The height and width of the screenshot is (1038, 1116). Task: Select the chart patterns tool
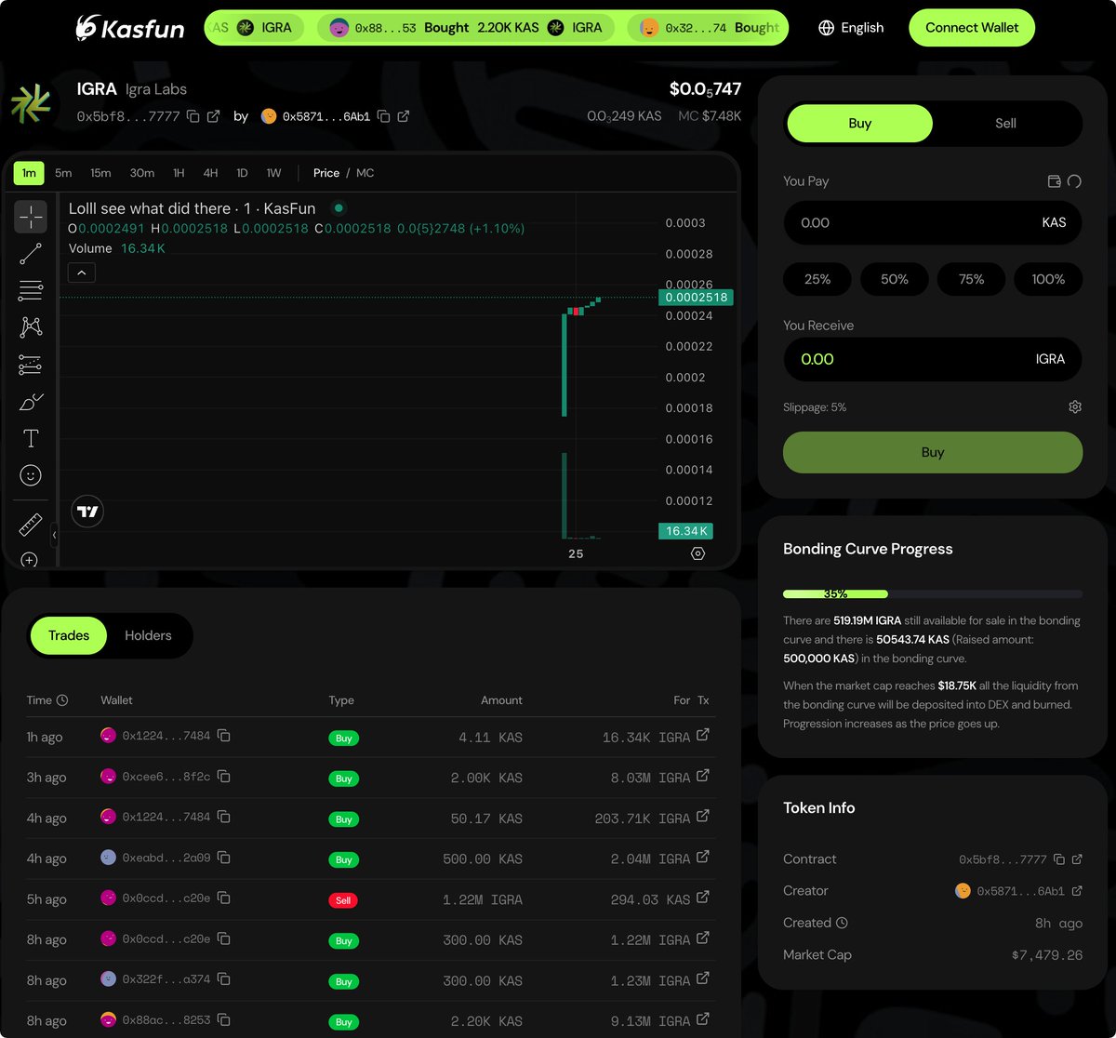[31, 327]
